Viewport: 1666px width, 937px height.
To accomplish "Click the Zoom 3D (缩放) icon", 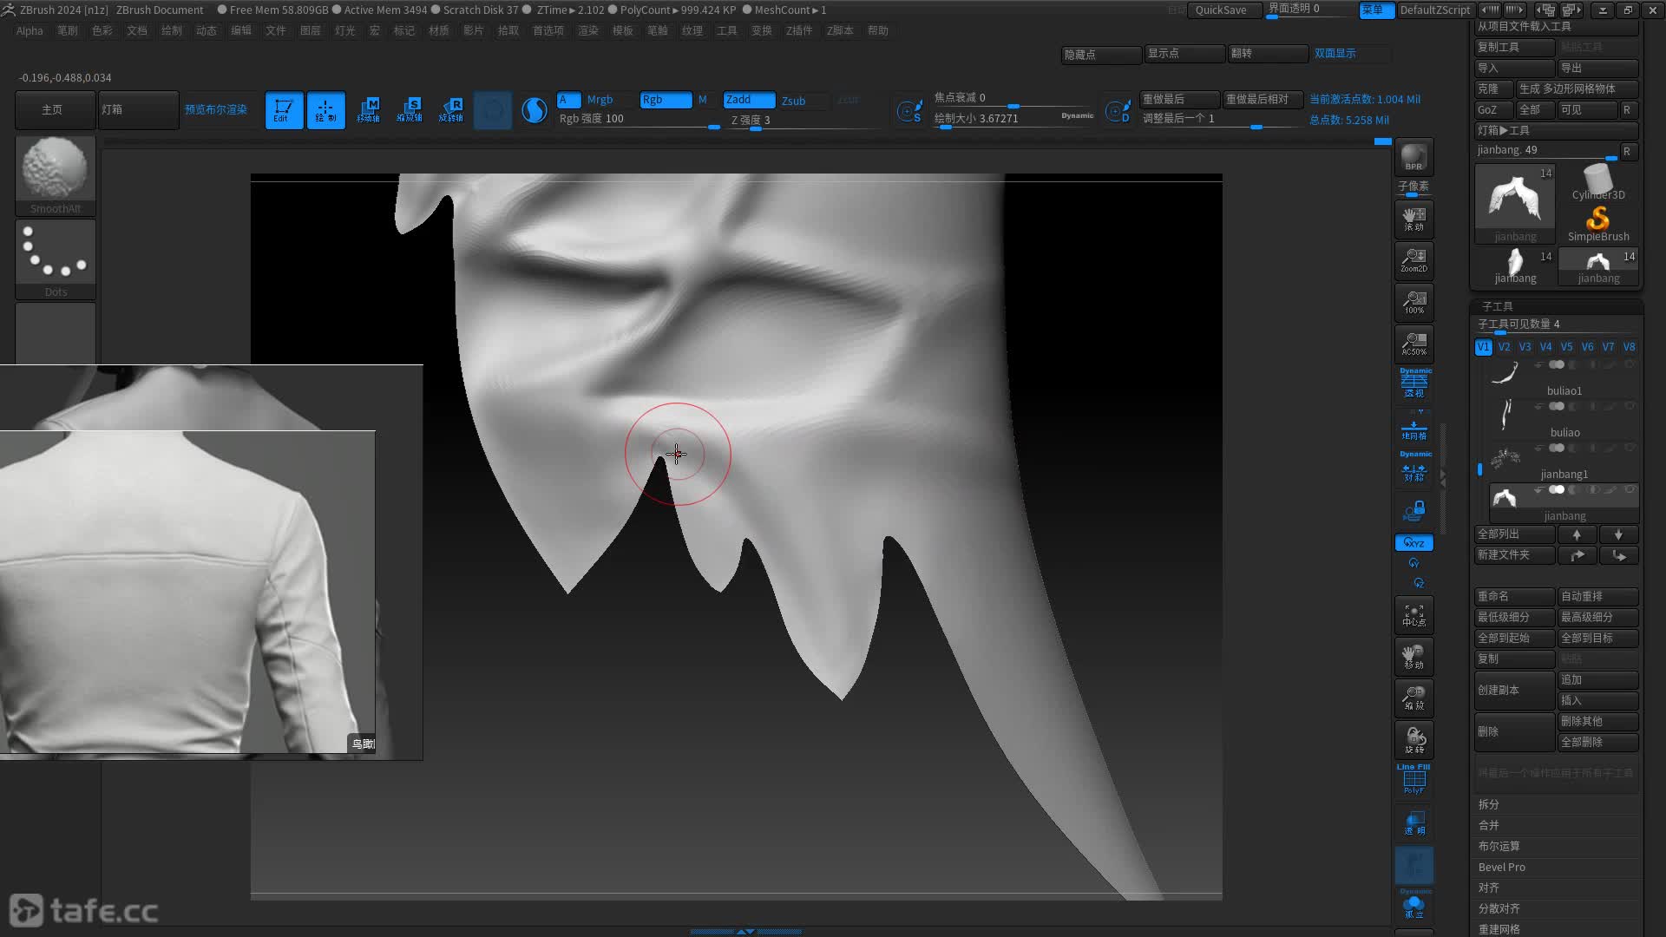I will [1413, 698].
